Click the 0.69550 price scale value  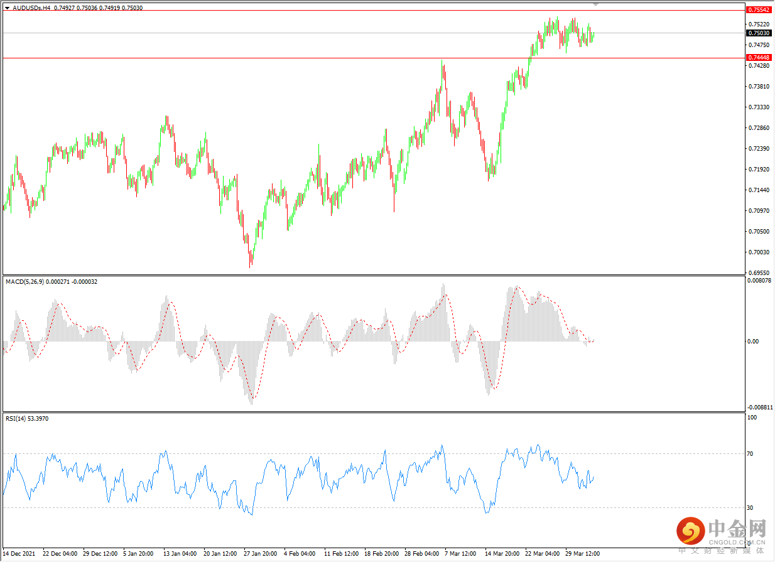coord(759,273)
